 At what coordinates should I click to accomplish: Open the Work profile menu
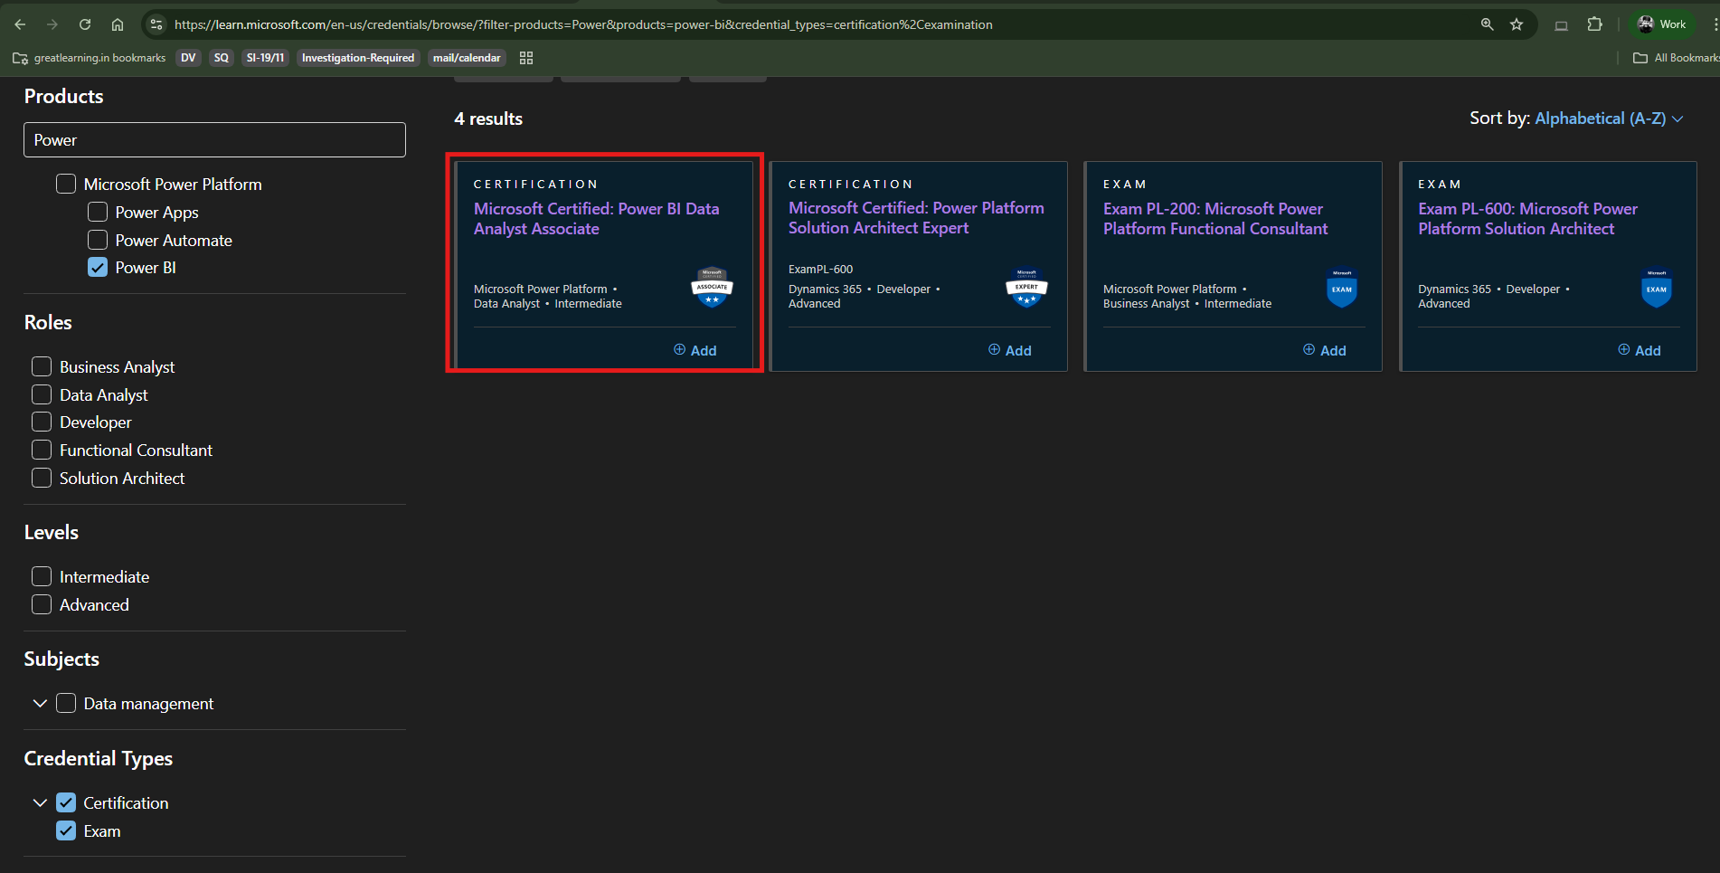1662,24
